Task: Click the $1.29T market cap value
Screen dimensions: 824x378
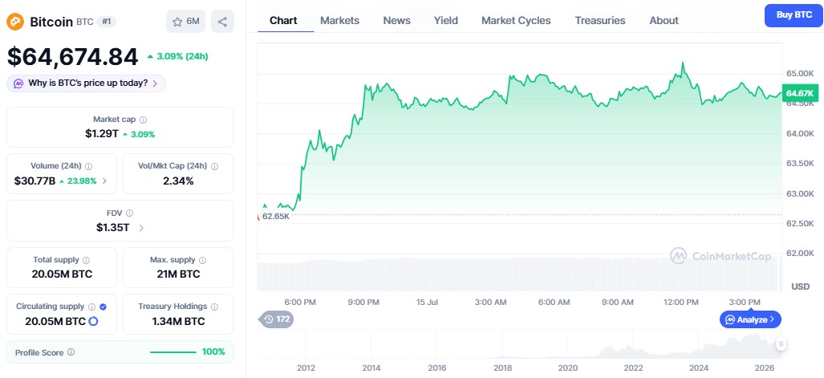Action: 101,134
